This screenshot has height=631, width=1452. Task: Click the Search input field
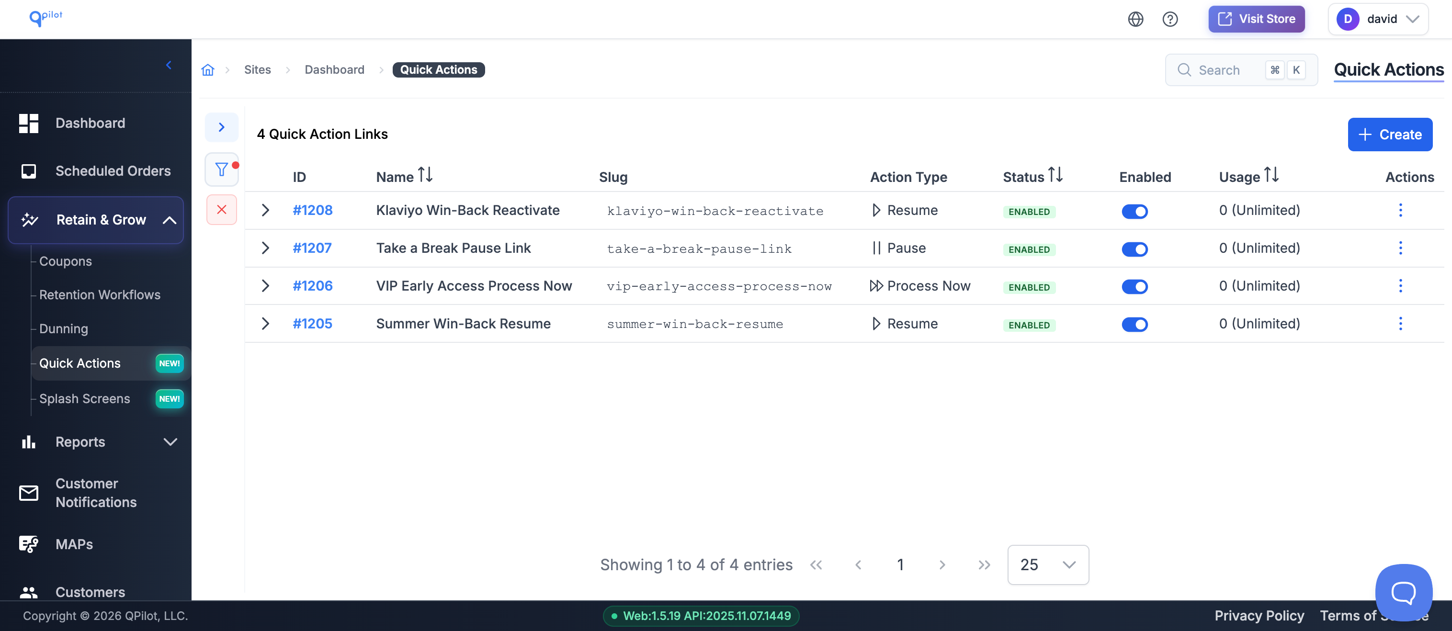pos(1229,70)
